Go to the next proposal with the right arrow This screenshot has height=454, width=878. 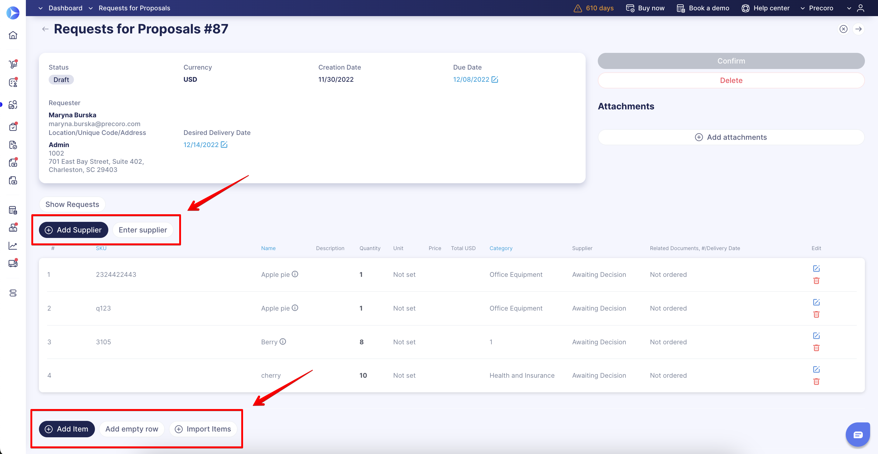pyautogui.click(x=858, y=29)
